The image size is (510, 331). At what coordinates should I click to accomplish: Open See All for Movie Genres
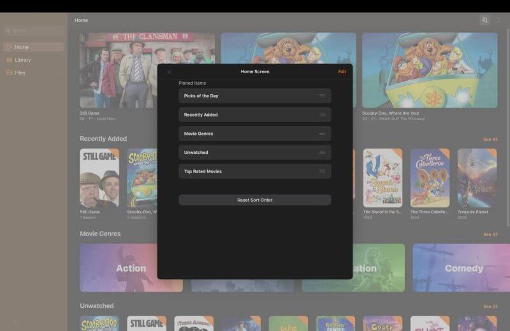click(x=490, y=234)
